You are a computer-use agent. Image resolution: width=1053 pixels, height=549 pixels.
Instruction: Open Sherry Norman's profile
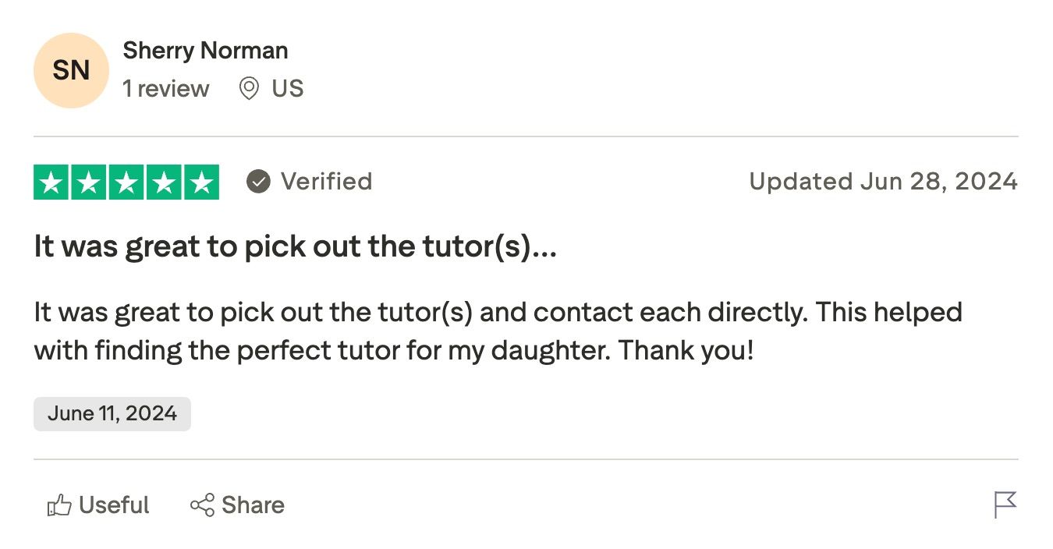(205, 50)
